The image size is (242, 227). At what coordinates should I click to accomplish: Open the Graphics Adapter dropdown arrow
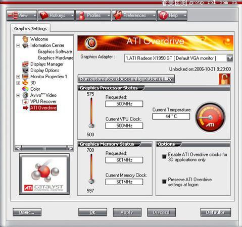(230, 59)
